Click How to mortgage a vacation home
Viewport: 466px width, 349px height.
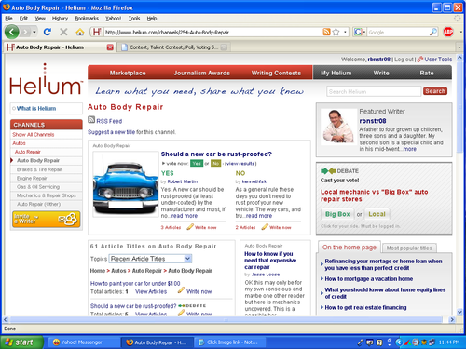(x=369, y=279)
